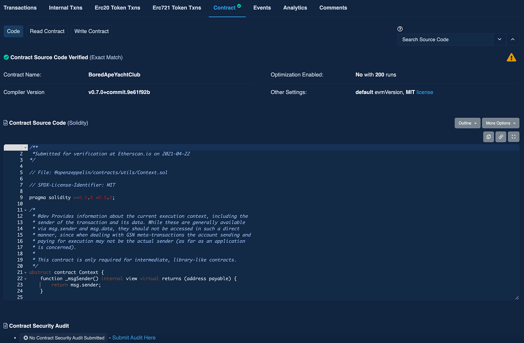The width and height of the screenshot is (524, 343).
Task: Click the function _msgSender() code line
Action: (139, 279)
